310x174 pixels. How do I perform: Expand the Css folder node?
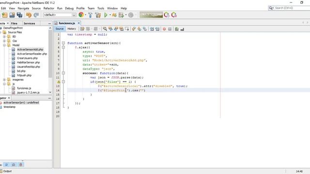click(4, 41)
